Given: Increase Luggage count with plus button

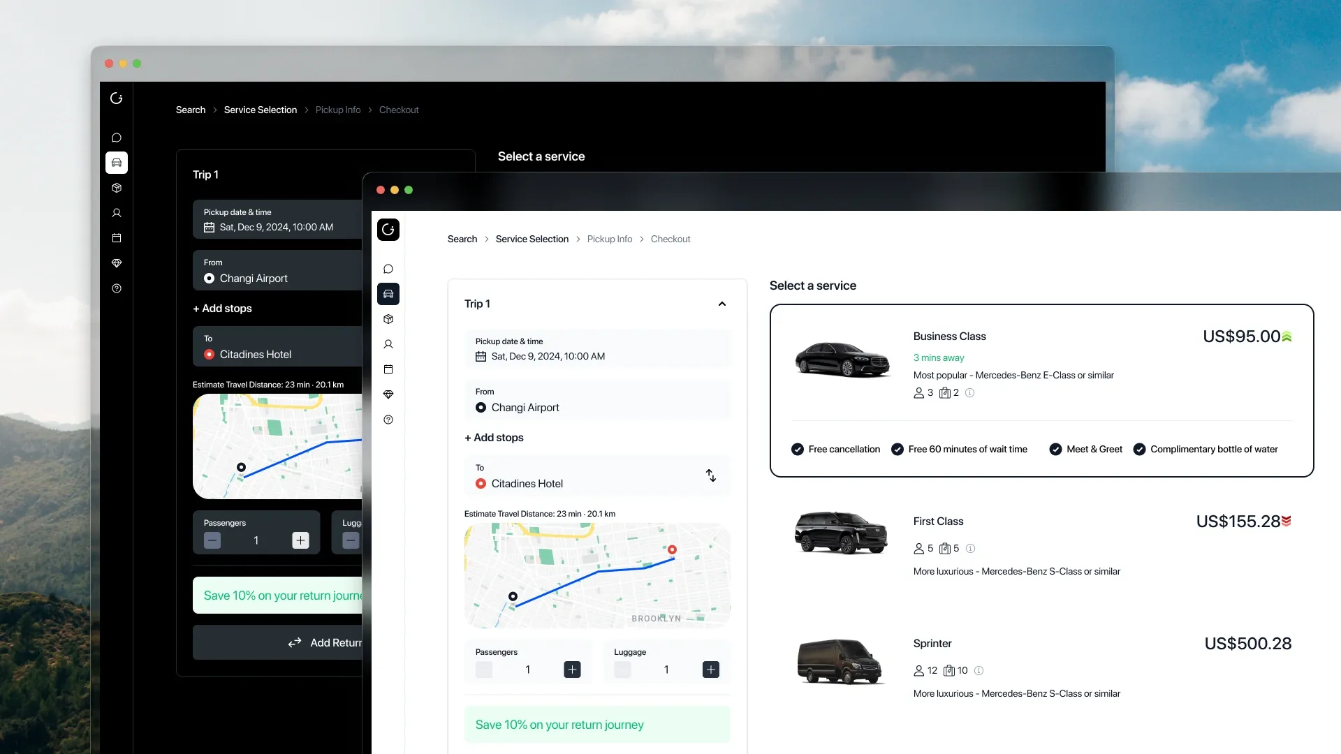Looking at the screenshot, I should coord(710,670).
